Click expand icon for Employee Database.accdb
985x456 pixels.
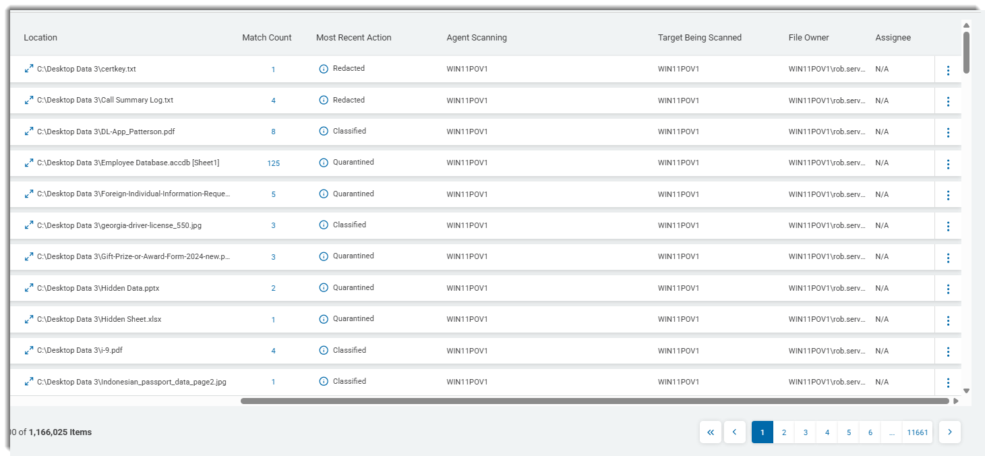pyautogui.click(x=29, y=163)
